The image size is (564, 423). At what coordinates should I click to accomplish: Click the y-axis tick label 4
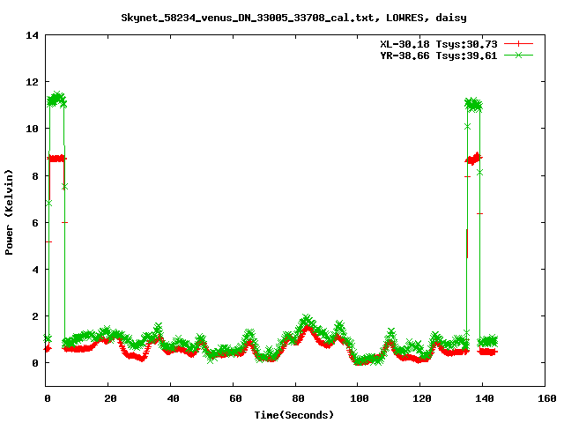pyautogui.click(x=35, y=270)
